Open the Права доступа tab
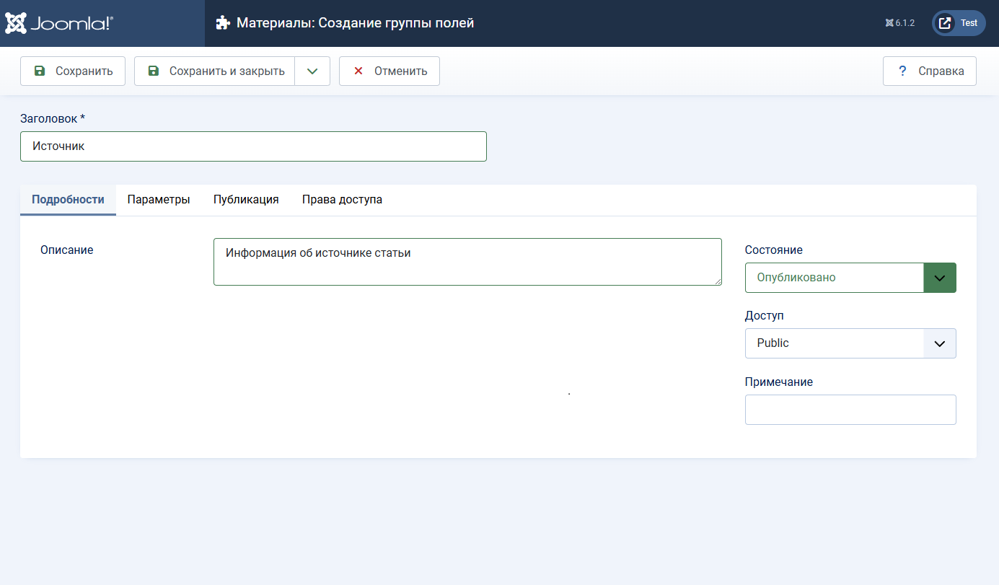Image resolution: width=999 pixels, height=585 pixels. pos(342,200)
